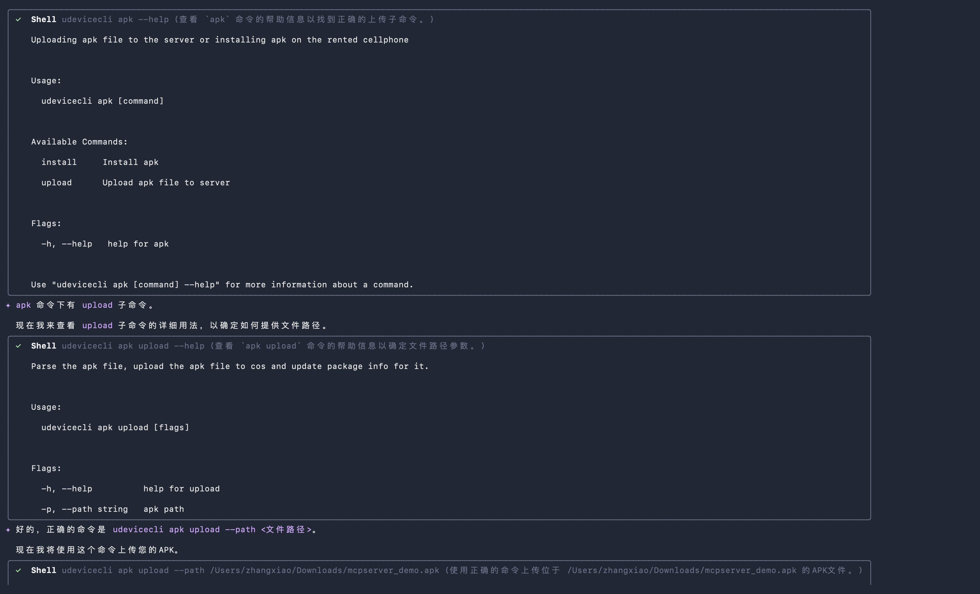Click the checkmark beside the apk upload --help command
The height and width of the screenshot is (594, 980).
point(18,346)
